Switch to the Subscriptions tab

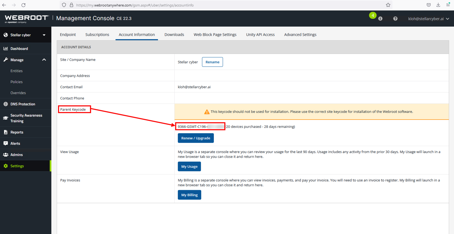[97, 35]
